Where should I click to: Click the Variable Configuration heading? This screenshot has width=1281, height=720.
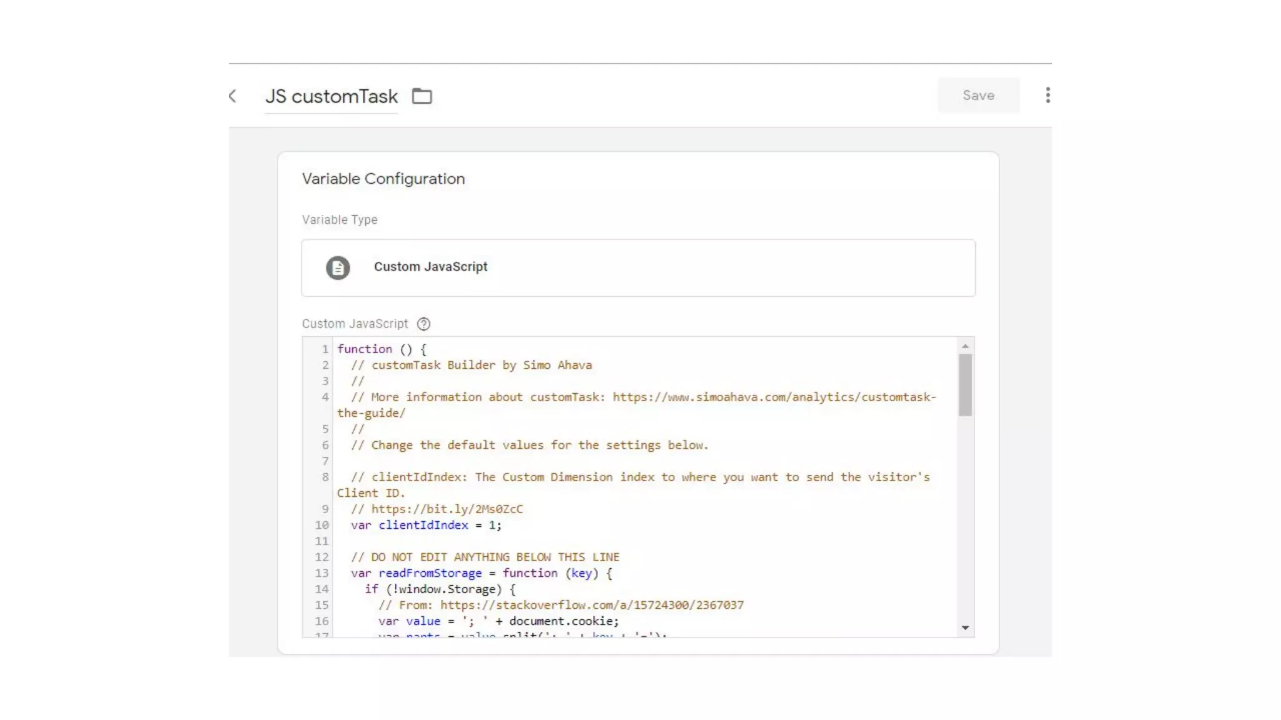[x=383, y=179]
